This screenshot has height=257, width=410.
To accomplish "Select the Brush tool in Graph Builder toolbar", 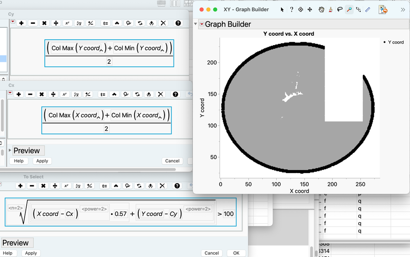I will coord(330,10).
